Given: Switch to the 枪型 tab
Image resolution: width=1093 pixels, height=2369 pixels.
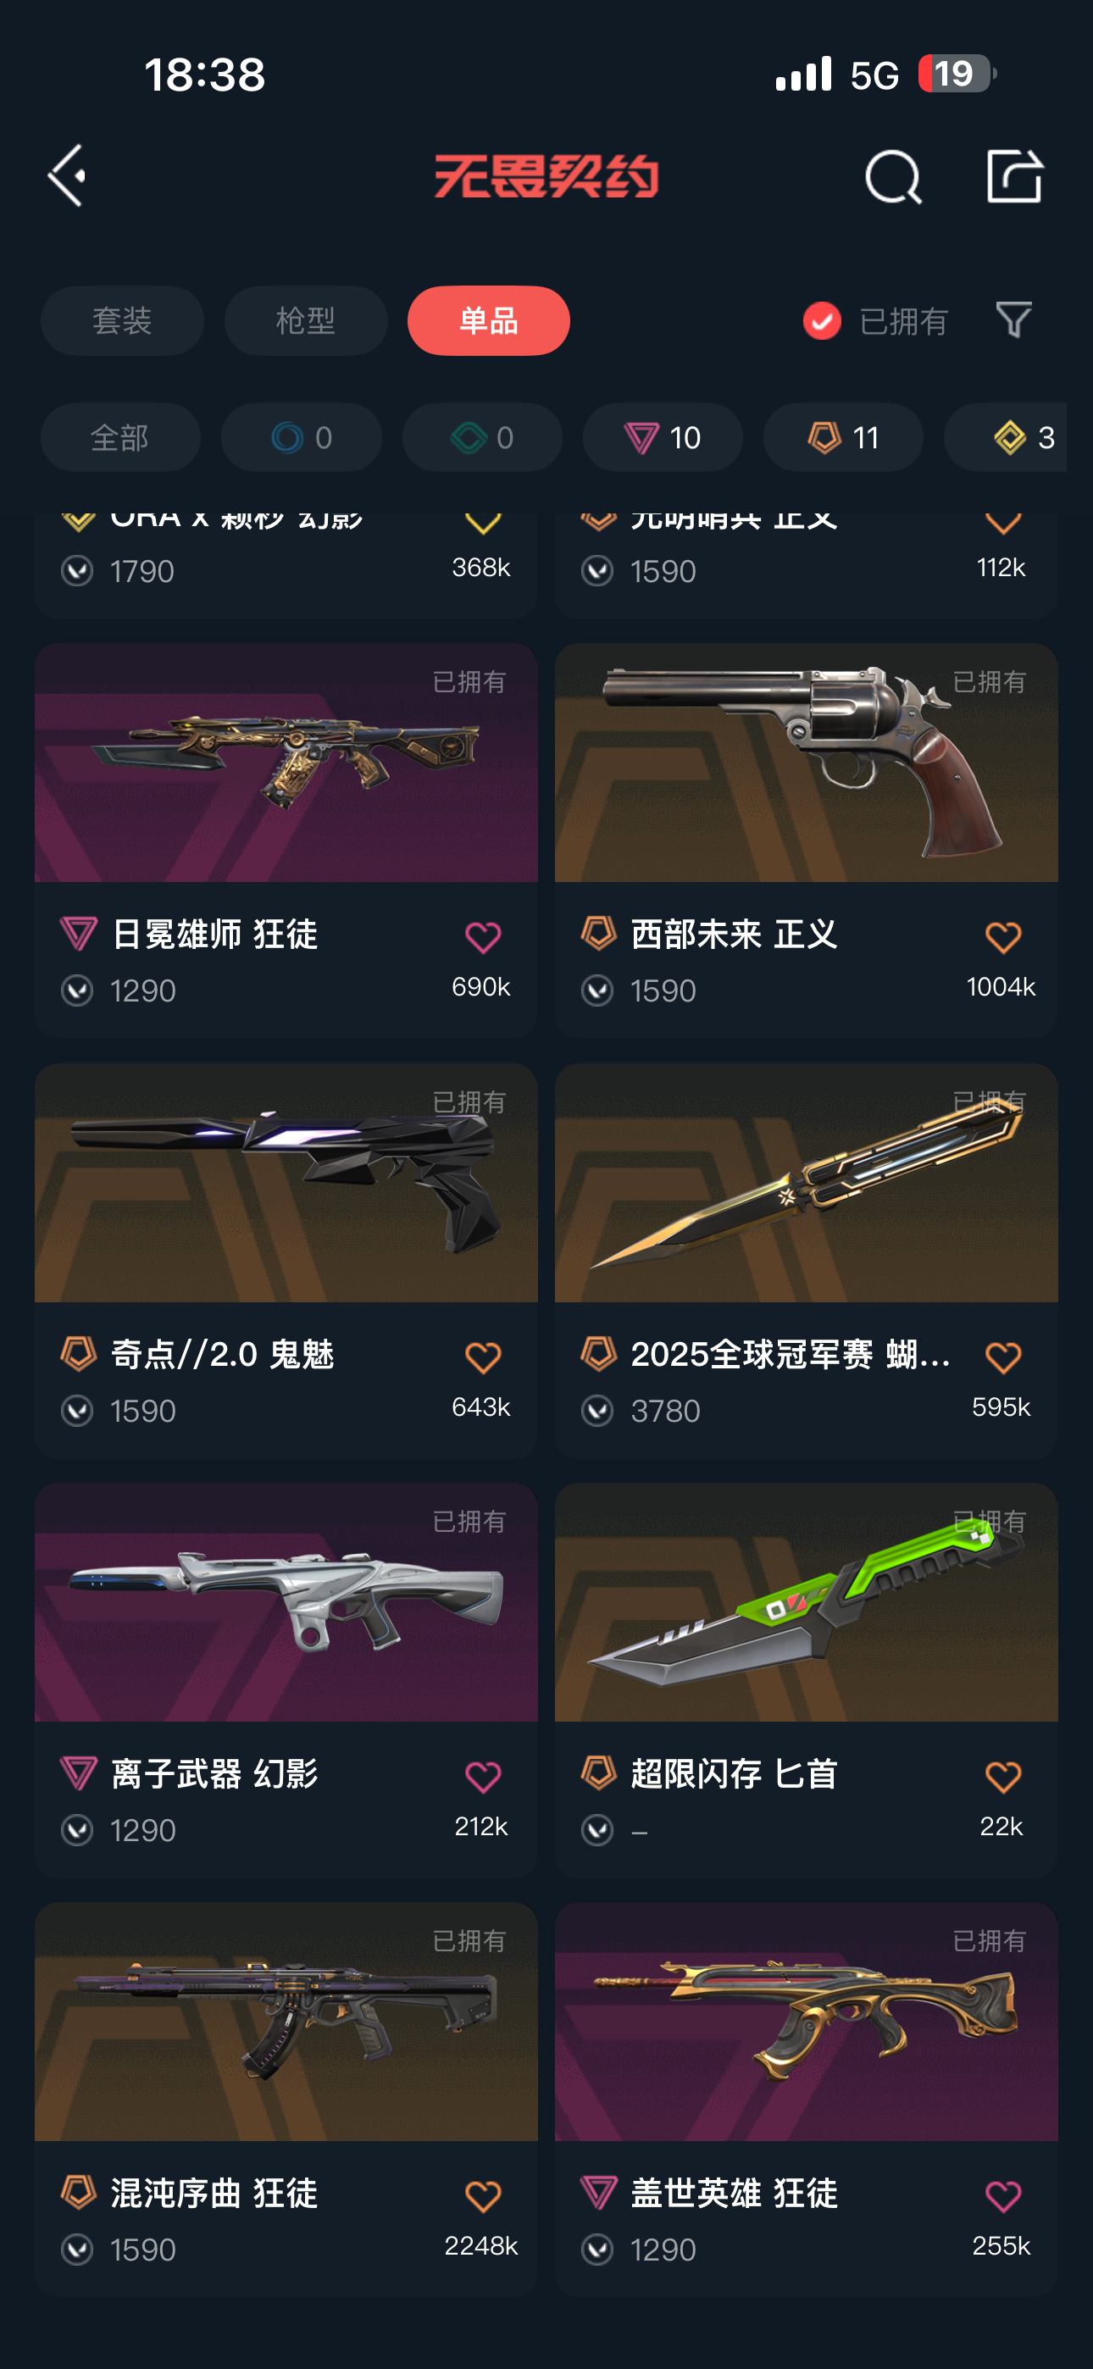Looking at the screenshot, I should click(306, 320).
